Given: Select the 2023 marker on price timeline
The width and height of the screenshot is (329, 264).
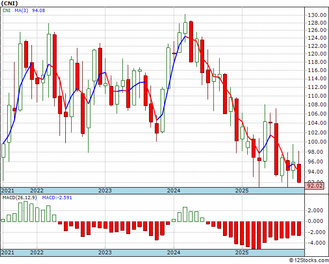Looking at the screenshot, I should point(105,191).
